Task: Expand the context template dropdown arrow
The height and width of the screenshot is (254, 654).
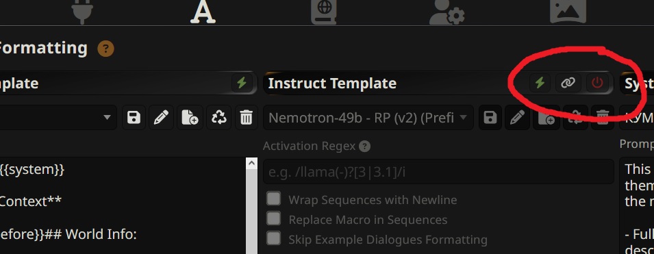Action: click(x=108, y=118)
